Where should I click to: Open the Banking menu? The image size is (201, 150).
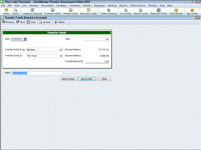112,6
